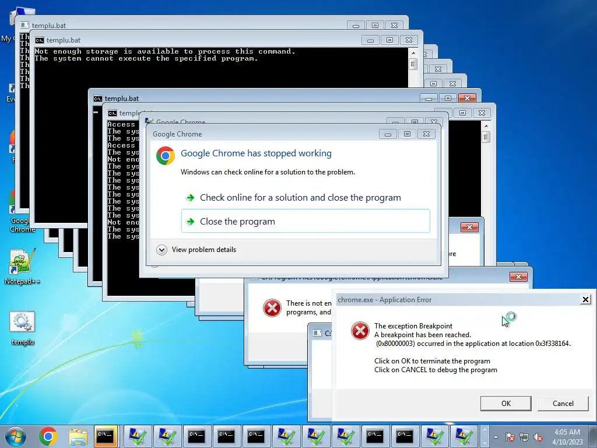Maximize the 'Access' lines templu.bat window
597x448 pixels.
pyautogui.click(x=462, y=113)
